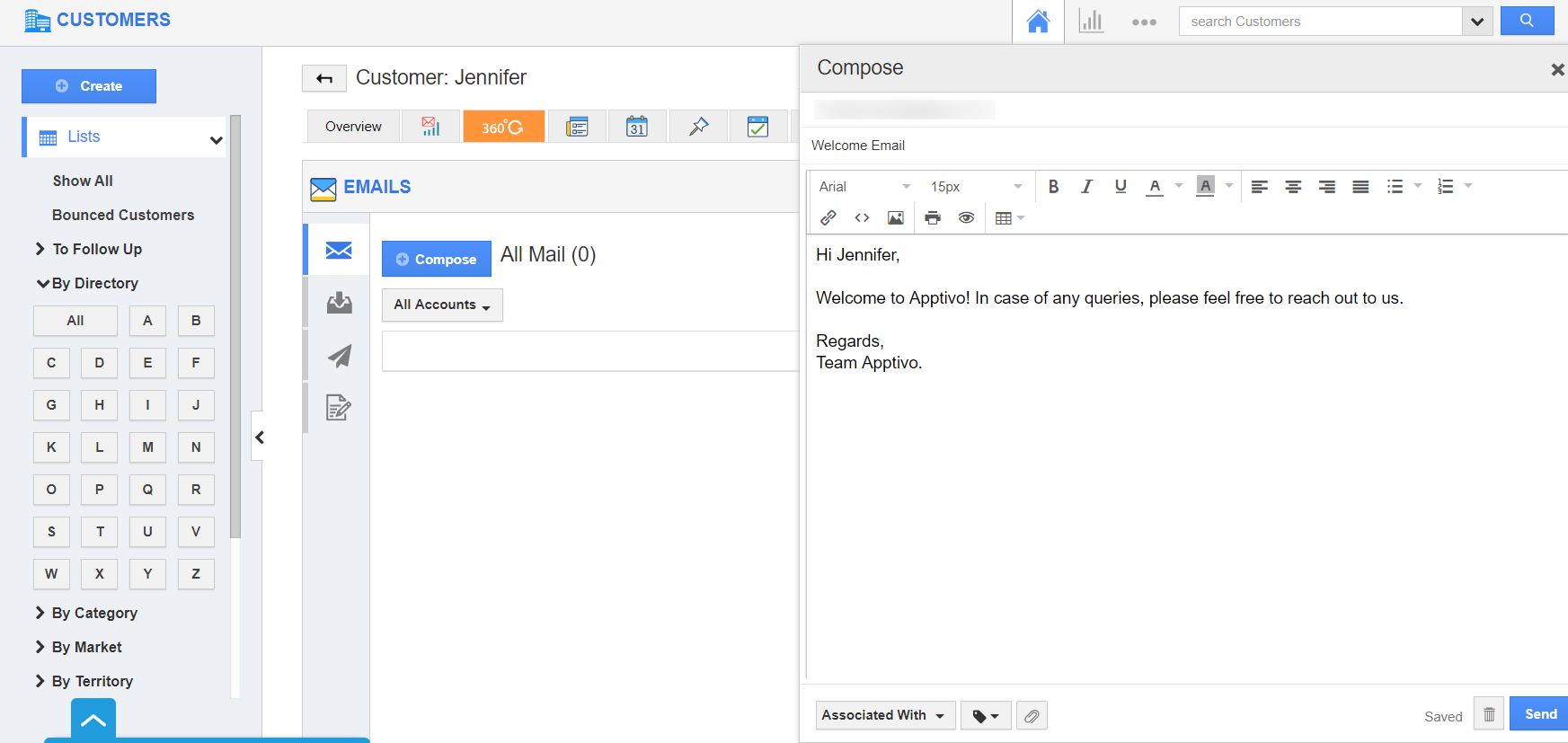
Task: Open the news feed tab icon
Action: 577,127
